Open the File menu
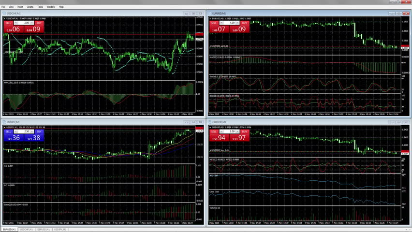 tap(3, 7)
